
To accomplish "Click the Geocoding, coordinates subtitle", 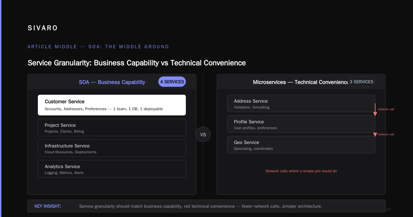I will (x=253, y=148).
